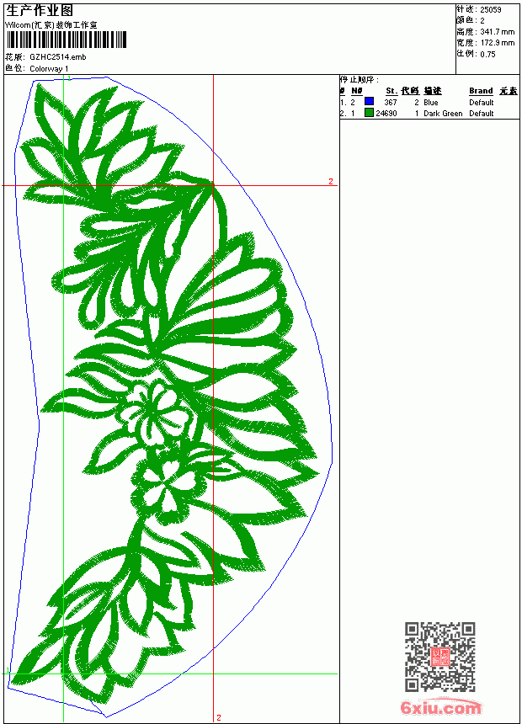Select the Brand column header
The image size is (522, 724).
[481, 91]
